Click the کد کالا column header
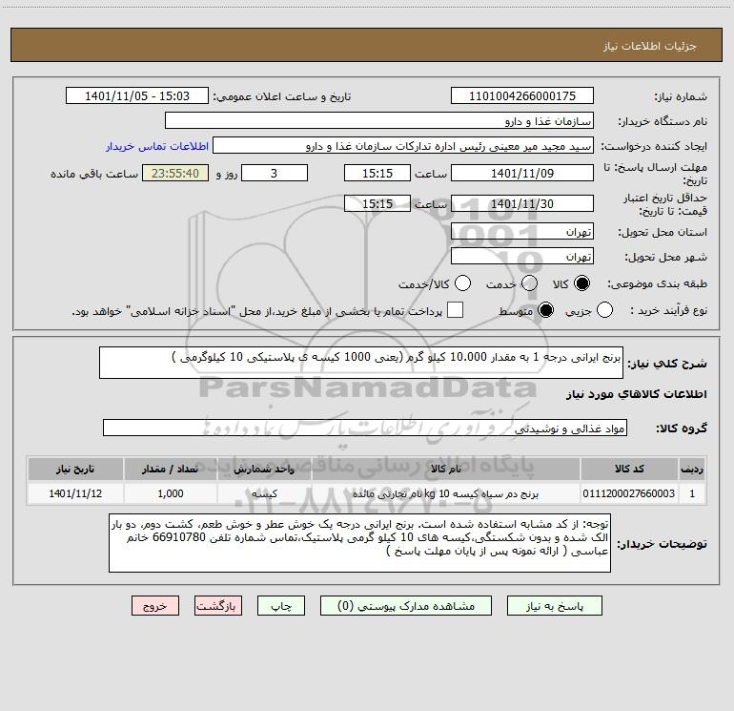This screenshot has height=711, width=734. click(x=629, y=470)
